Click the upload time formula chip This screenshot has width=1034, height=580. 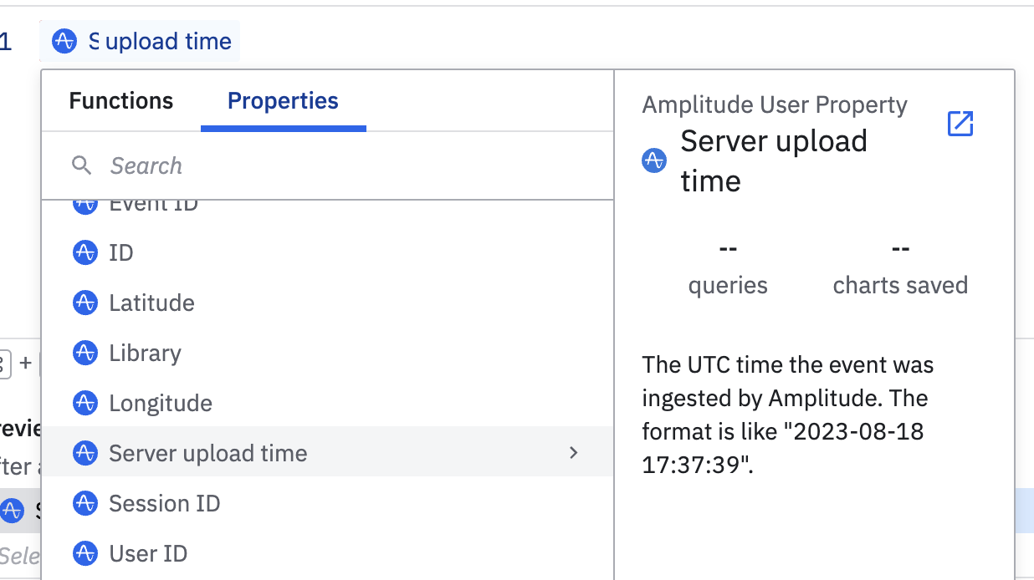[167, 41]
